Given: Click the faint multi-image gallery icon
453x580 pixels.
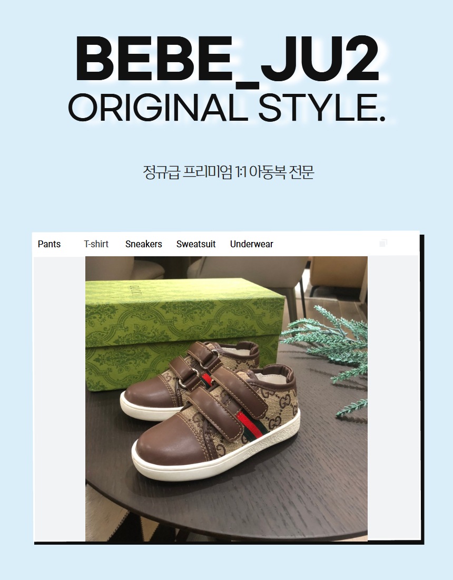Looking at the screenshot, I should (x=383, y=243).
